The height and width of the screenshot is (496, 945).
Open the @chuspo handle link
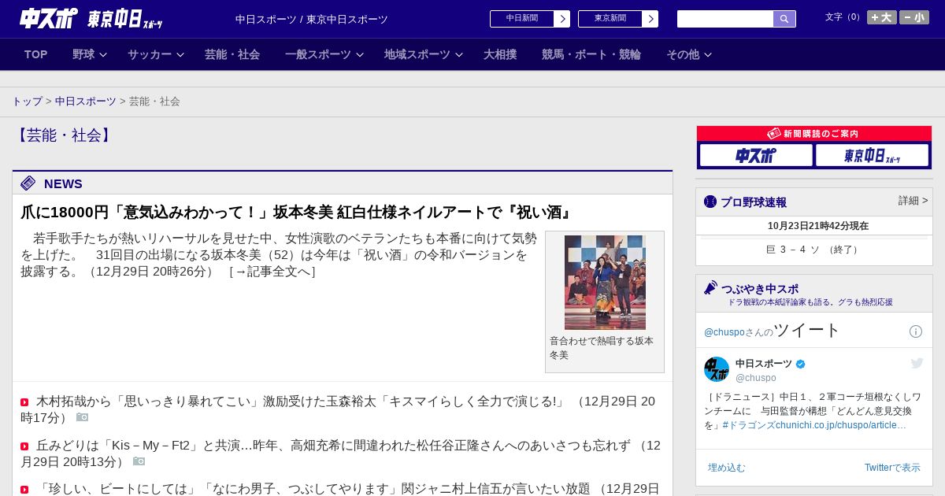pos(756,378)
